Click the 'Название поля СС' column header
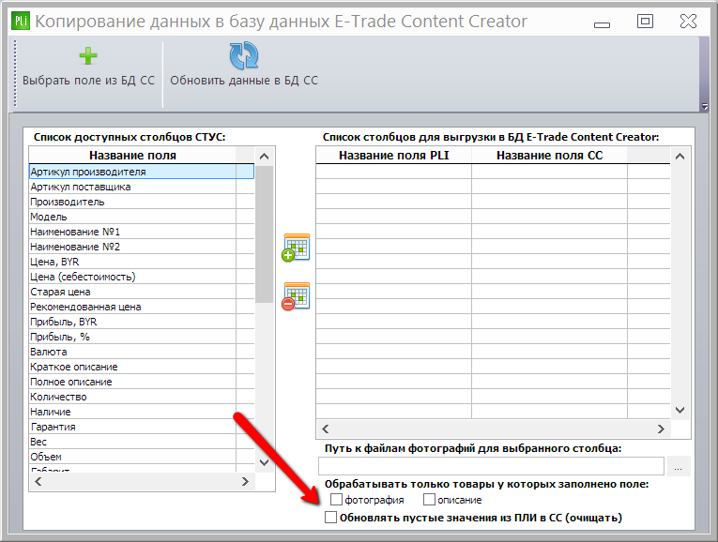This screenshot has height=542, width=718. [549, 155]
